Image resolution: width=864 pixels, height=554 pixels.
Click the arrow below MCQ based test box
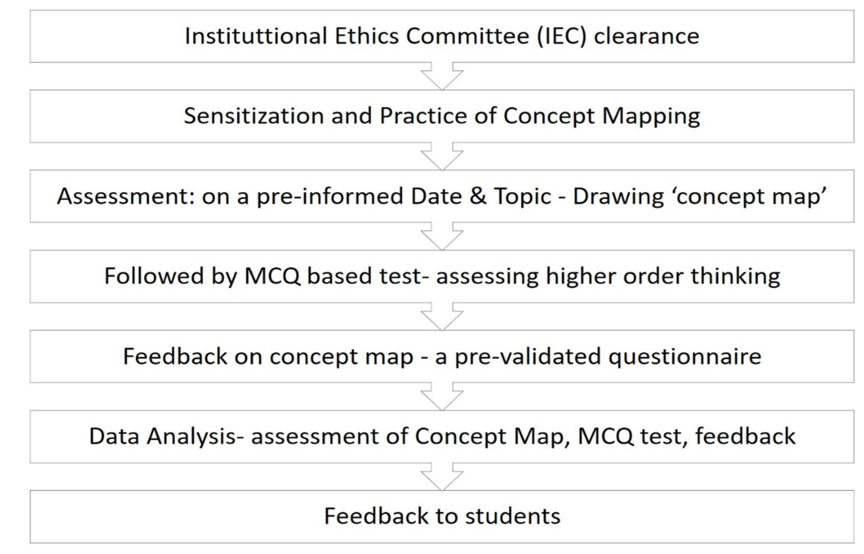point(442,317)
